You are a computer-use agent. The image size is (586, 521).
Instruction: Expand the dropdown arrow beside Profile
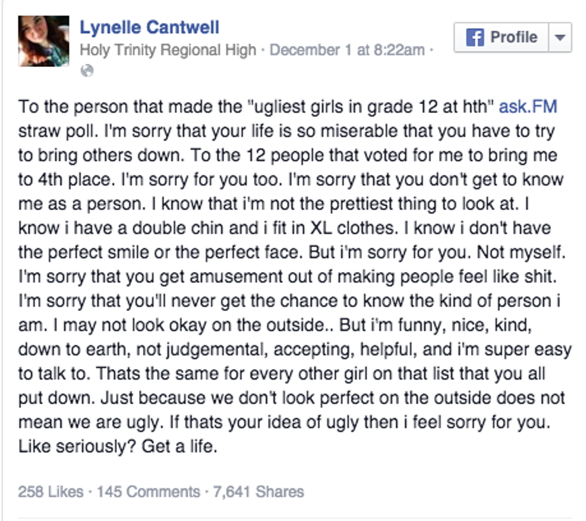click(560, 38)
